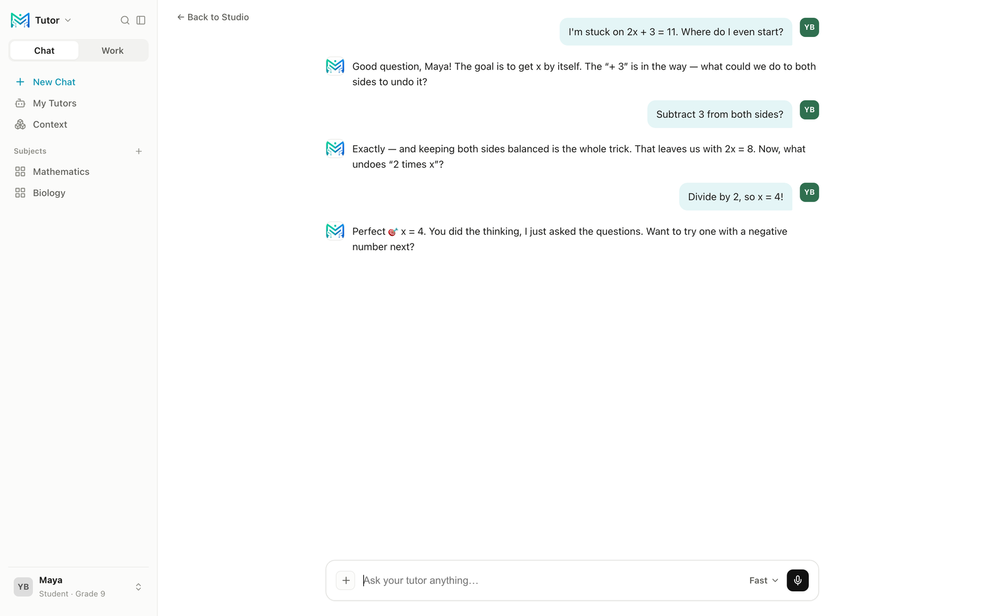Click the Context cubes icon
Image resolution: width=987 pixels, height=616 pixels.
pos(20,124)
